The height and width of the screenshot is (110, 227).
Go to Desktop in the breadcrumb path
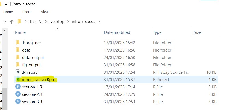pyautogui.click(x=57, y=22)
